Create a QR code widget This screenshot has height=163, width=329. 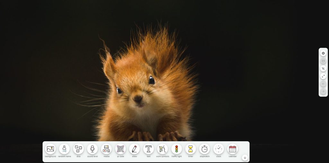120,149
